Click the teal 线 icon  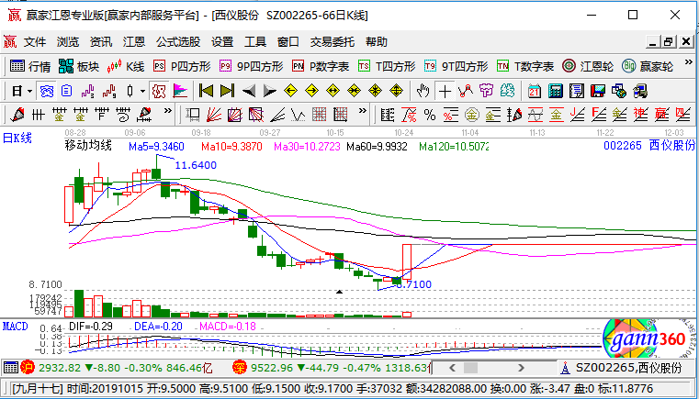[507, 92]
